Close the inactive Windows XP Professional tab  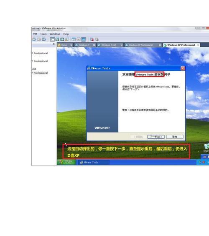click(x=160, y=45)
